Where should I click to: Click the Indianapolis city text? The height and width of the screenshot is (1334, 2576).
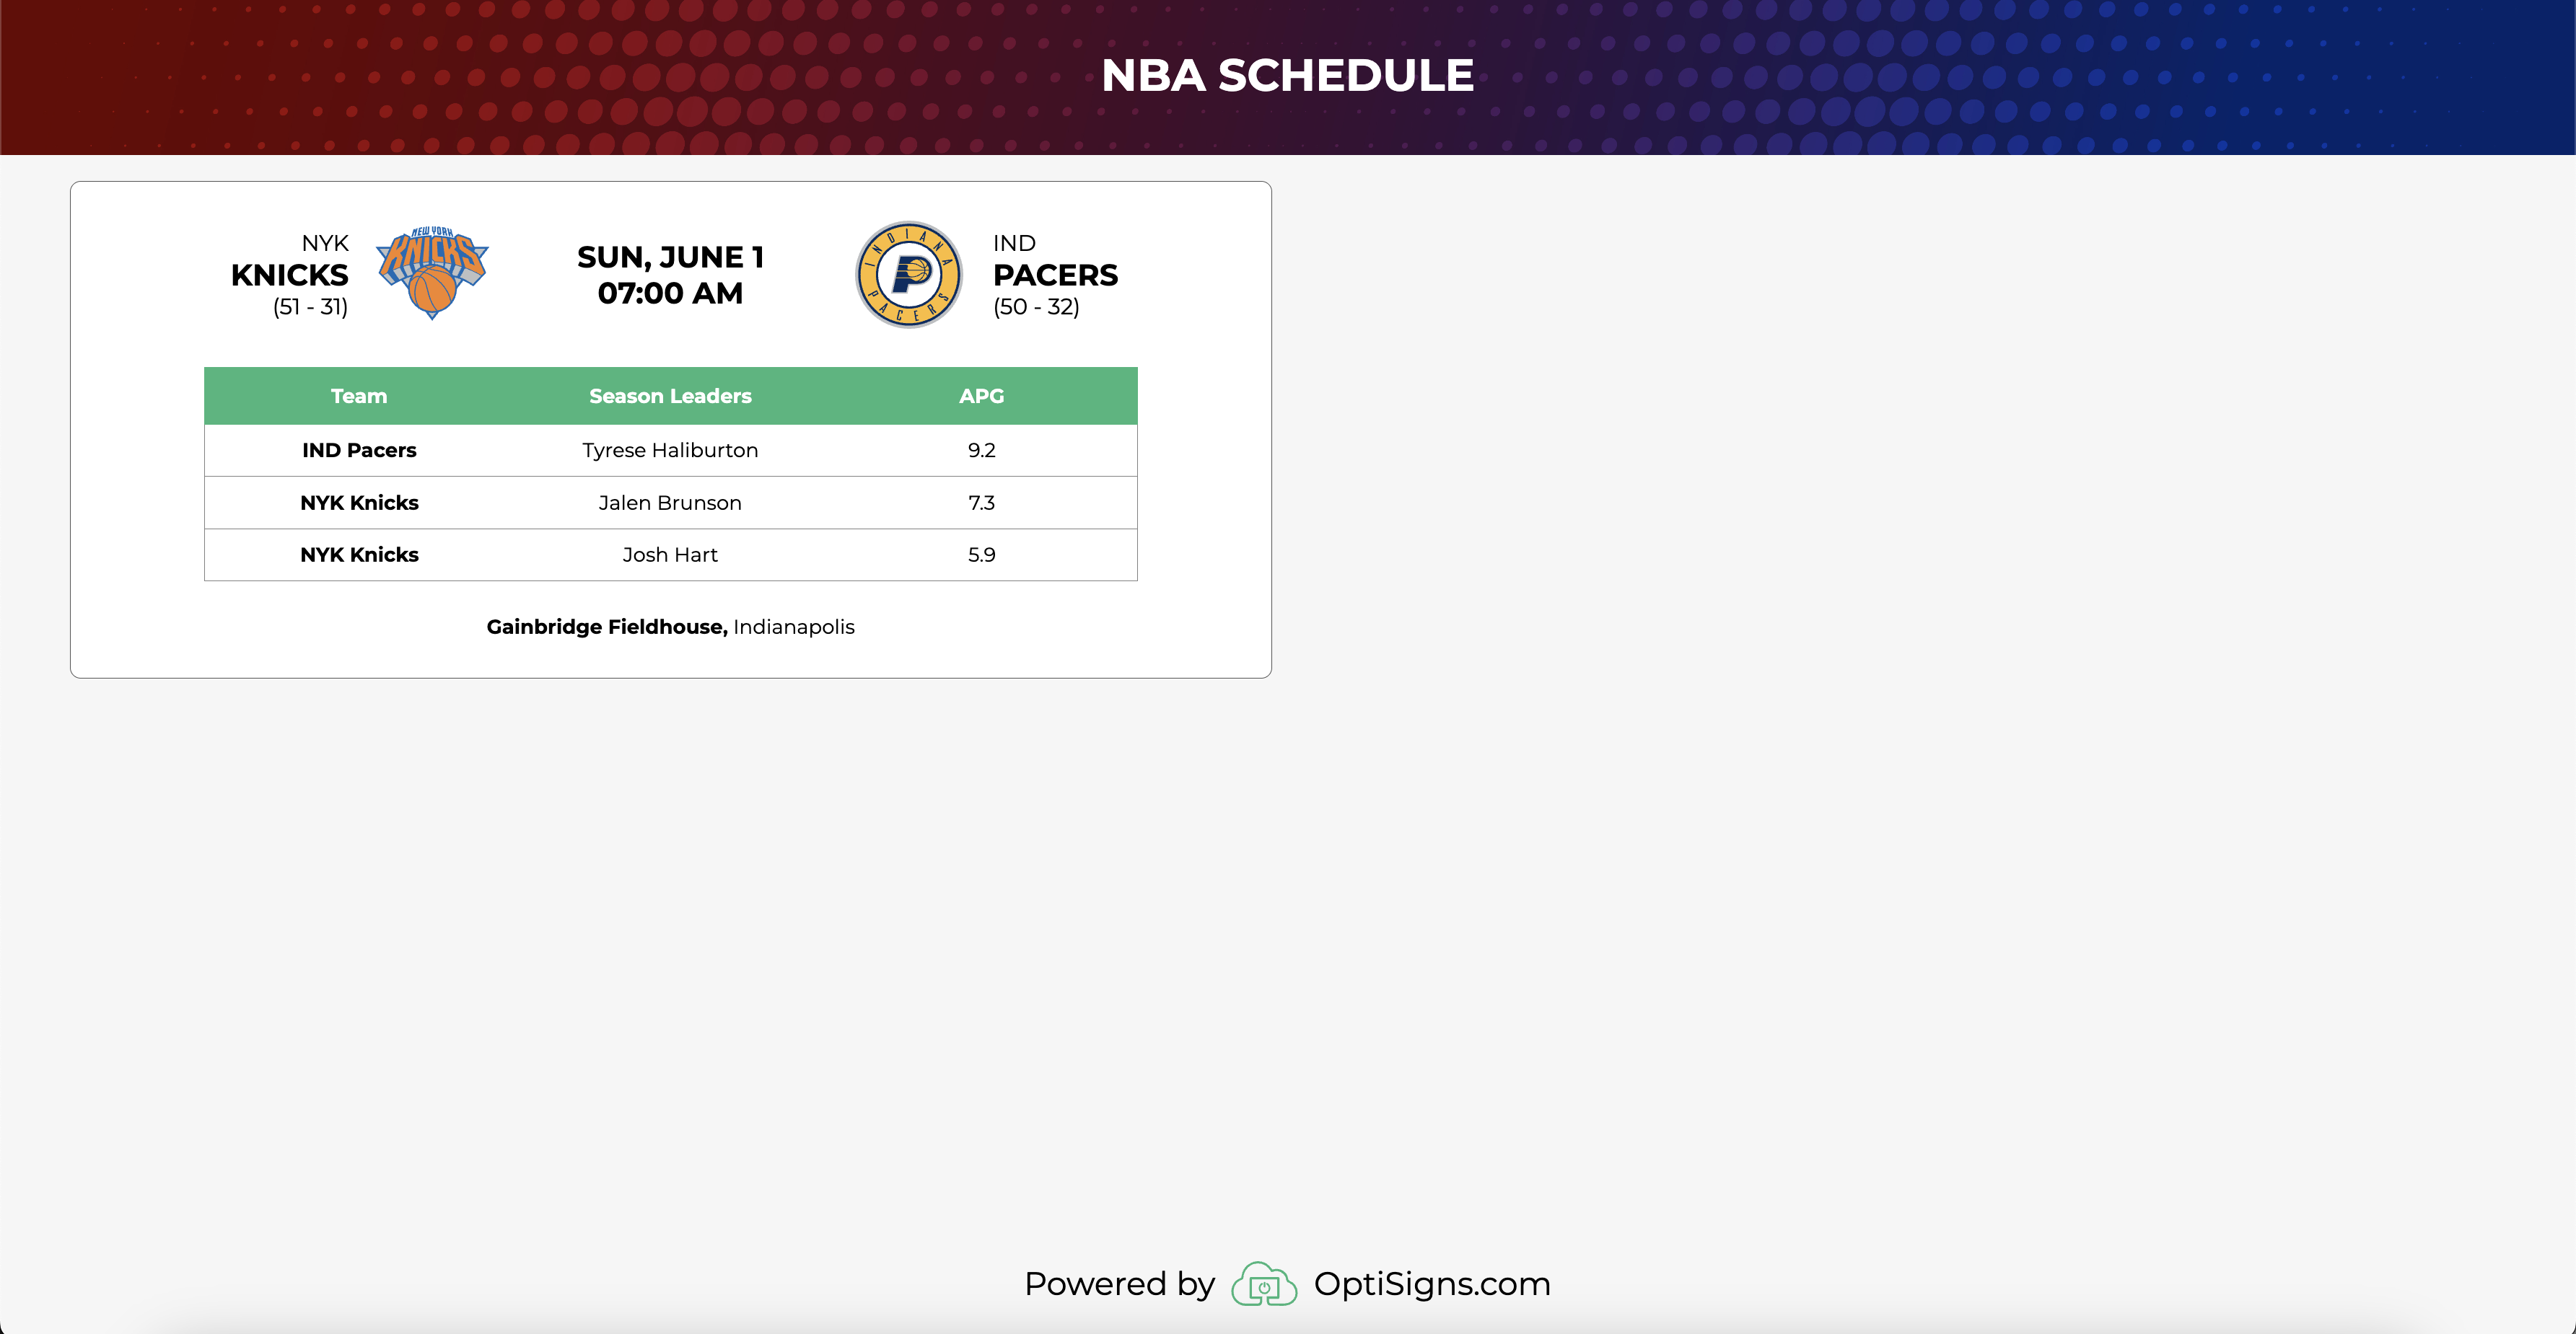click(794, 627)
